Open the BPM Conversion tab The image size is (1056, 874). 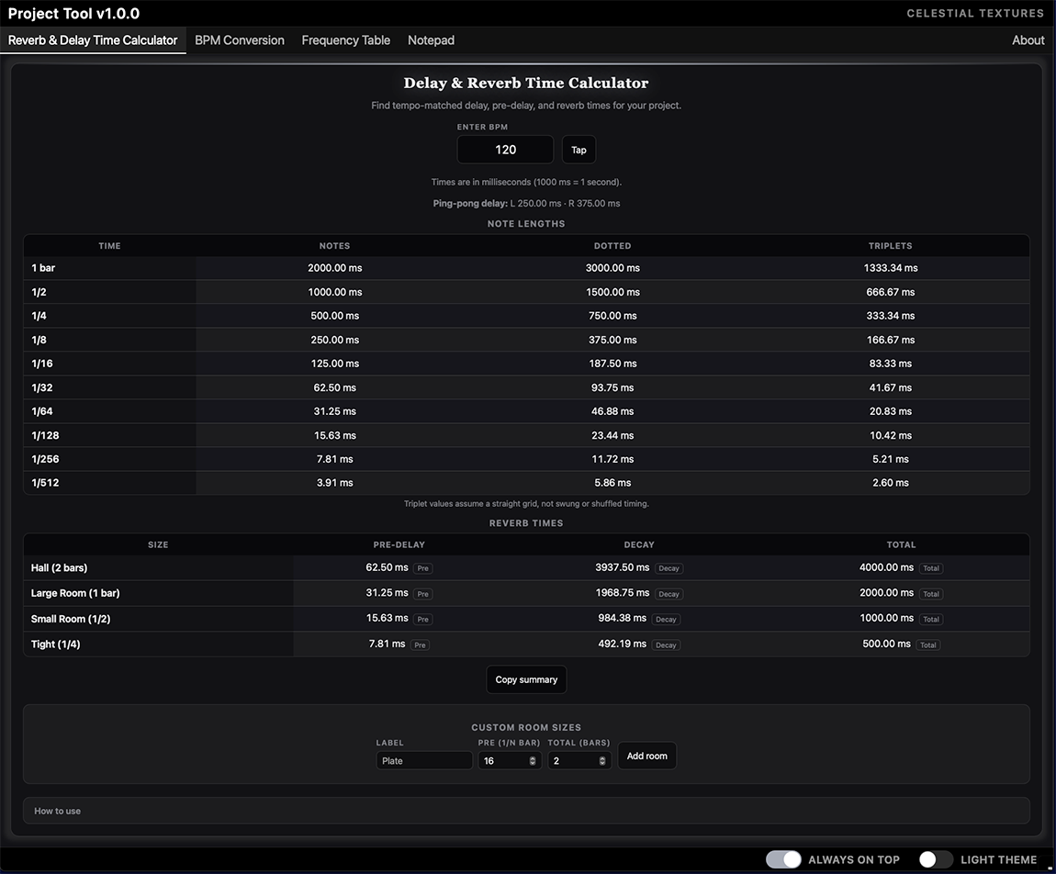[240, 40]
